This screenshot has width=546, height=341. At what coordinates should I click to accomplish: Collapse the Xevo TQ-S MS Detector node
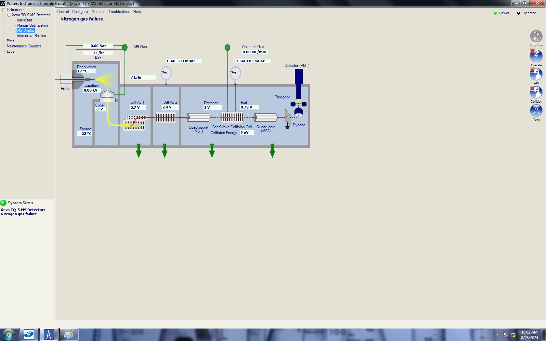[x=9, y=15]
